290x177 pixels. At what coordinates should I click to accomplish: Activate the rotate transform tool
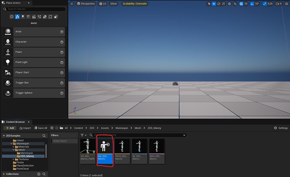(219, 4)
